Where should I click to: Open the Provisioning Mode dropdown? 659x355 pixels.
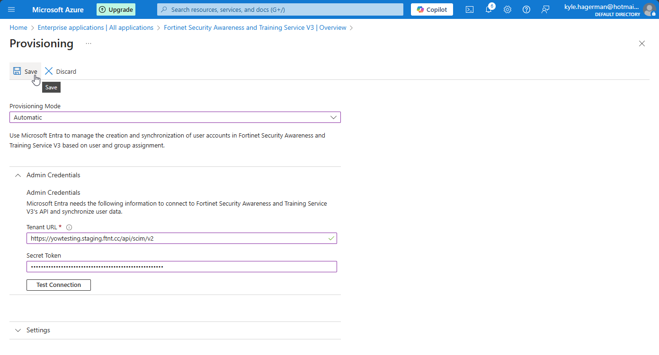[x=175, y=117]
